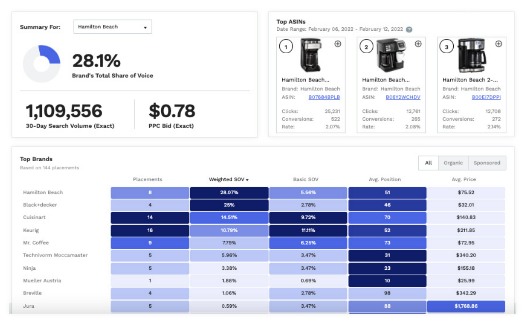This screenshot has height=329, width=527.
Task: Select Ninja brand row label
Action: coord(29,268)
